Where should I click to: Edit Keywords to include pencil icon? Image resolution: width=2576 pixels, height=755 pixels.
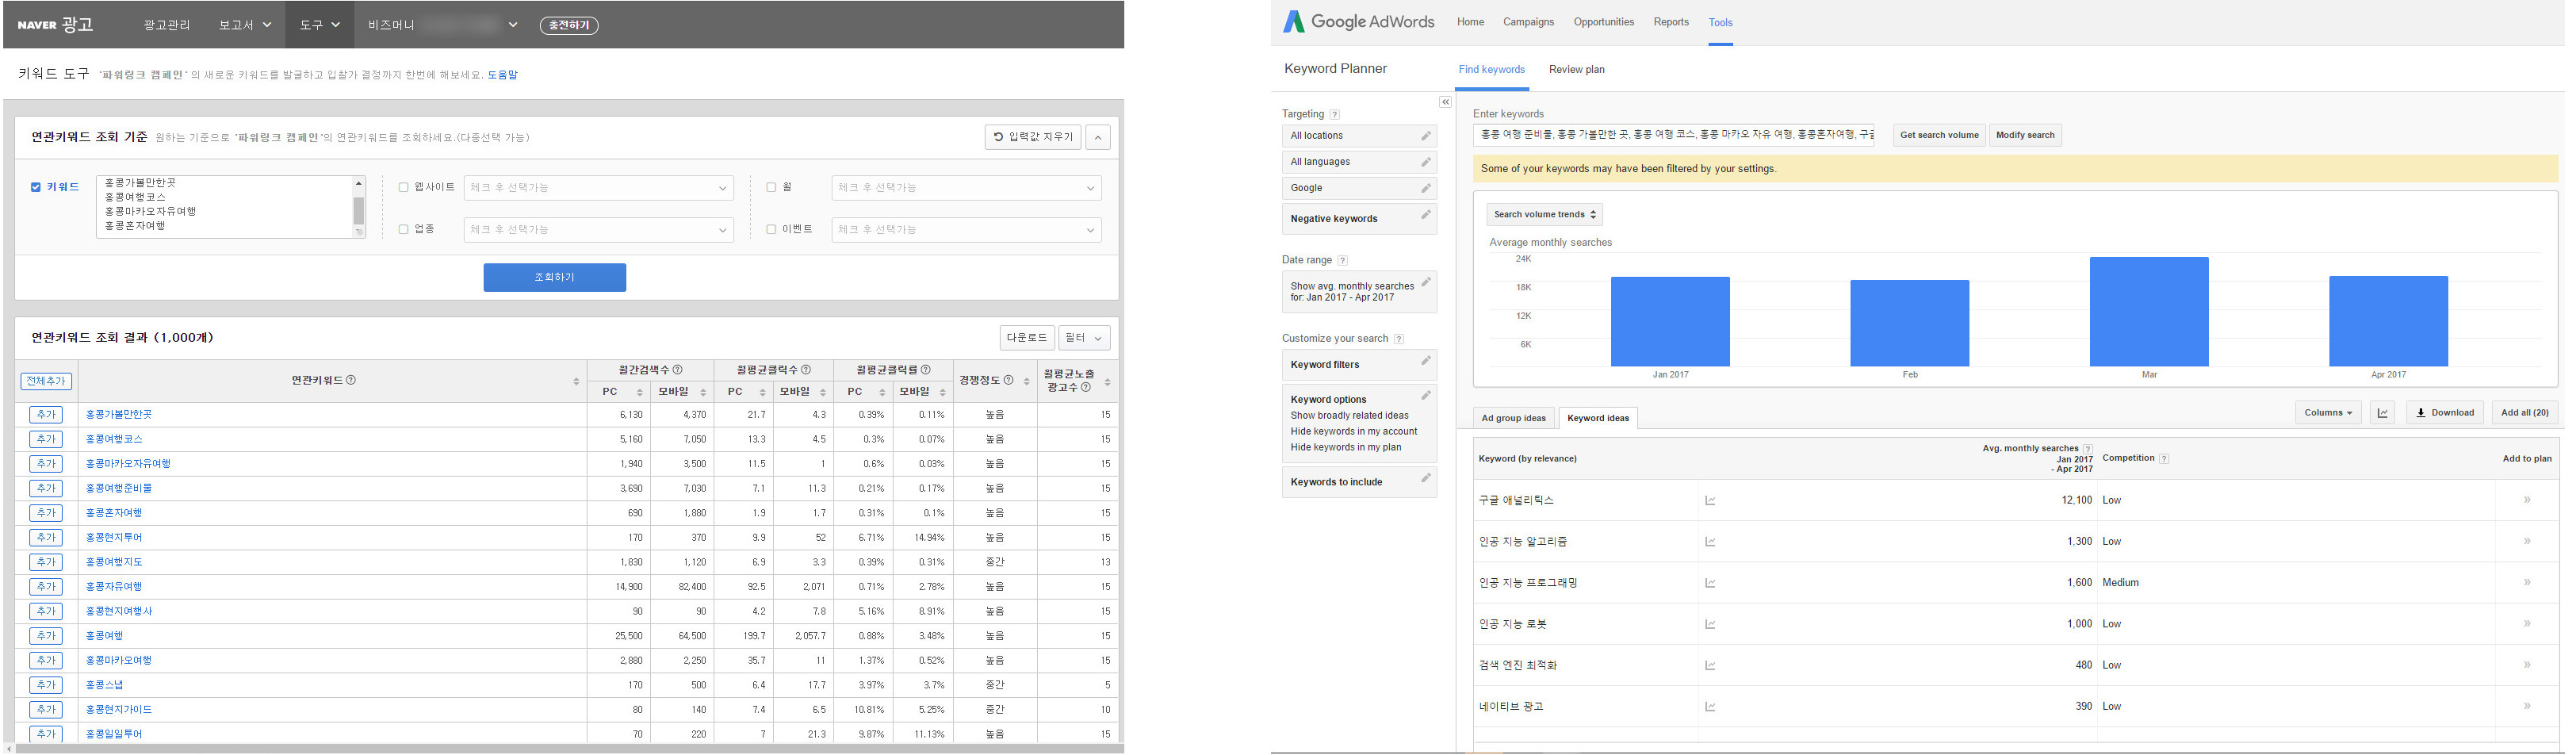[1426, 478]
